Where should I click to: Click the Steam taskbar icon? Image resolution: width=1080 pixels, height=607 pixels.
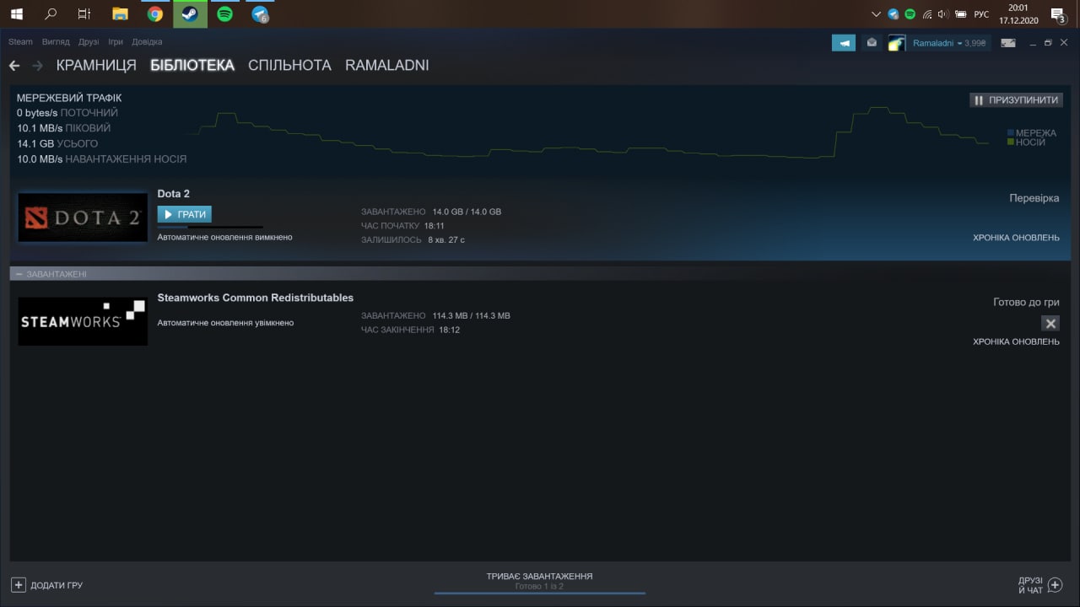pos(190,14)
